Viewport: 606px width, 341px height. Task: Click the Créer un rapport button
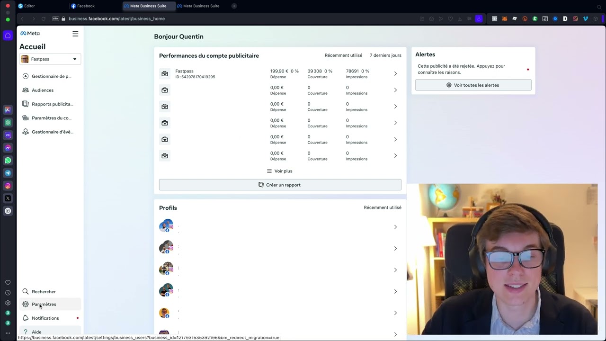[x=280, y=185]
